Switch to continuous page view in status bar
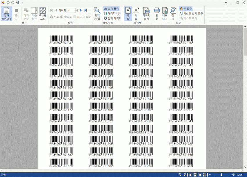Screen dimensions: 247x177 pyautogui.click(x=195, y=175)
